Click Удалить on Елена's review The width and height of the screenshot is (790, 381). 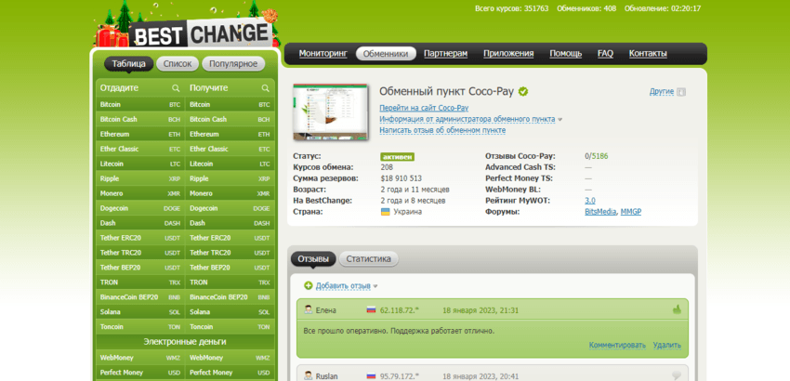pyautogui.click(x=667, y=345)
